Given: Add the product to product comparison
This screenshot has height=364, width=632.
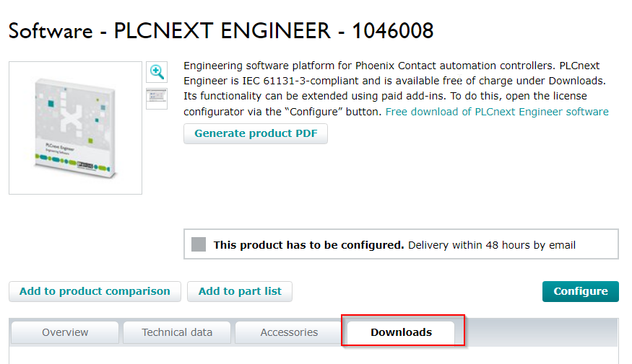Looking at the screenshot, I should [95, 291].
